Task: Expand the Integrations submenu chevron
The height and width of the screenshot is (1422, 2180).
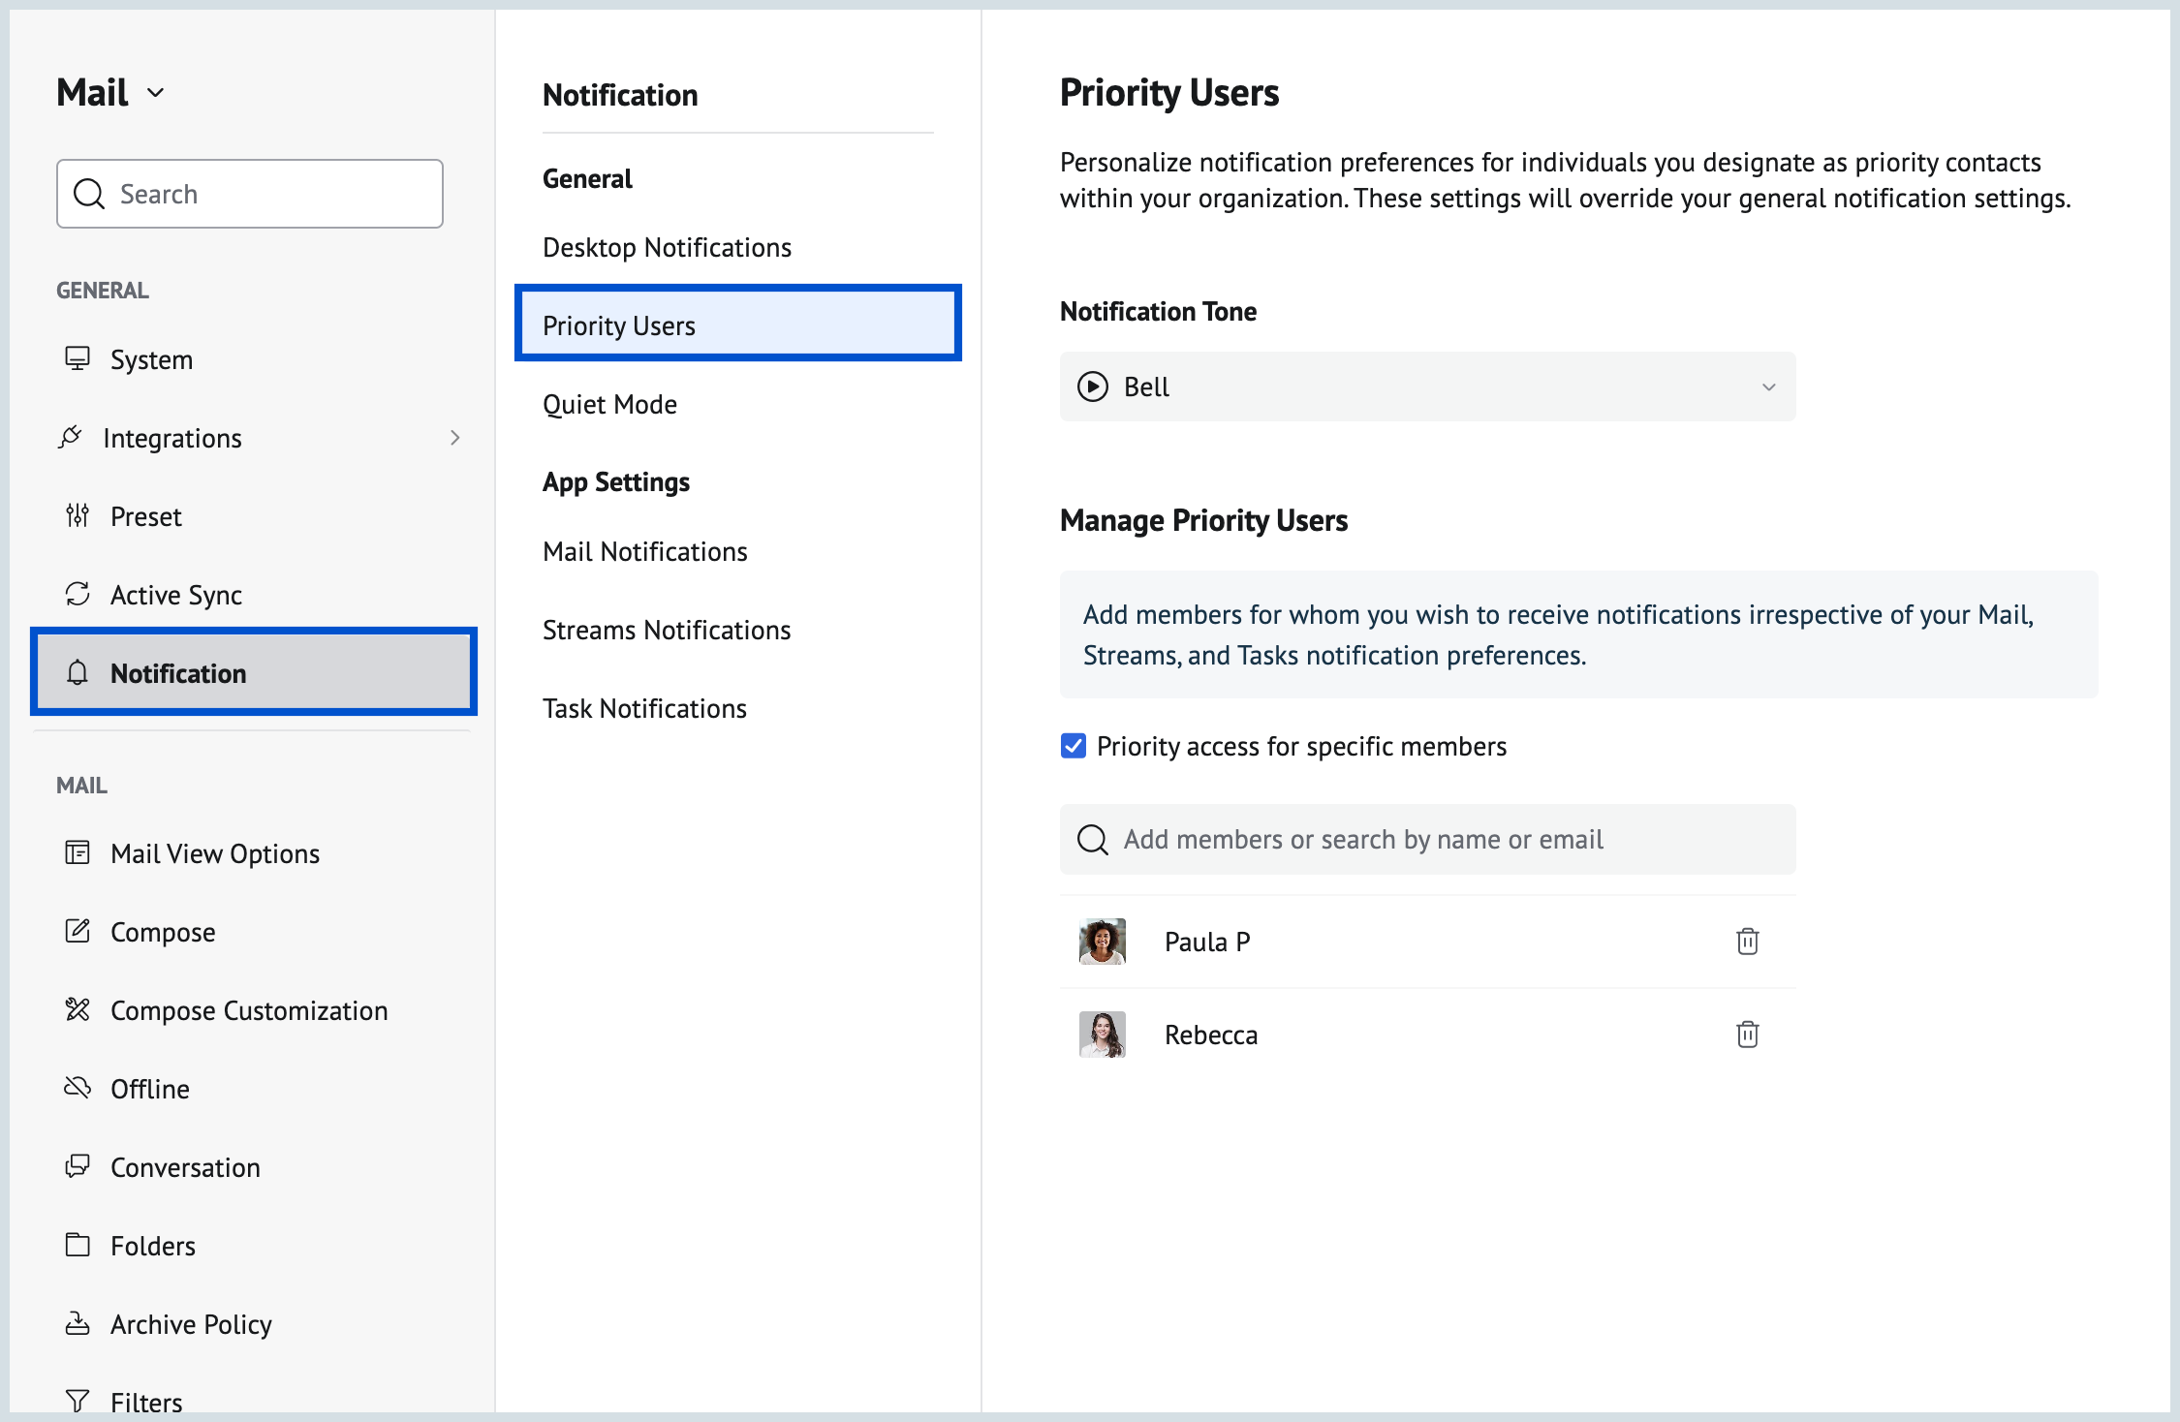Action: pos(454,438)
